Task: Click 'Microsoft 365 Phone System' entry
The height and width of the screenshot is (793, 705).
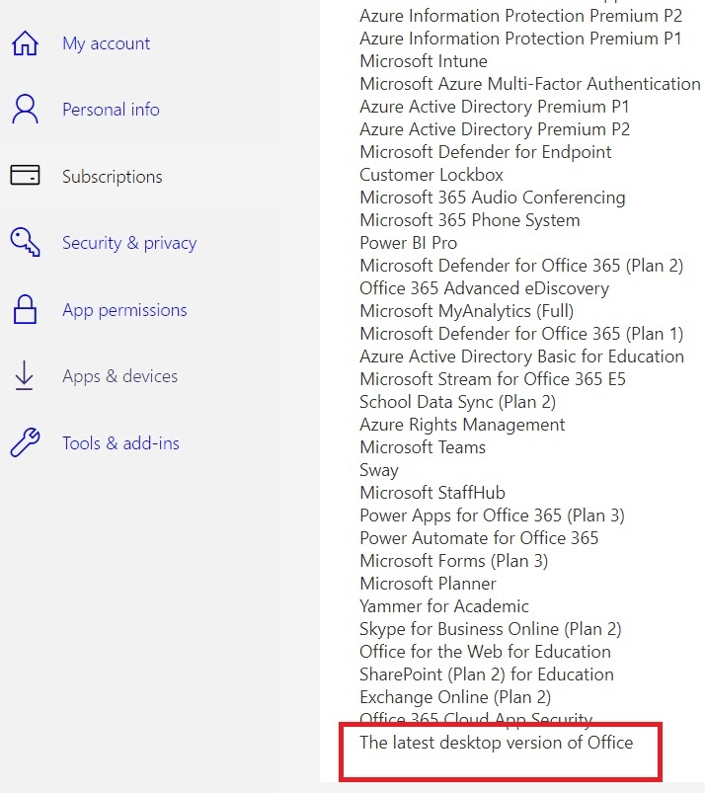Action: pos(469,220)
